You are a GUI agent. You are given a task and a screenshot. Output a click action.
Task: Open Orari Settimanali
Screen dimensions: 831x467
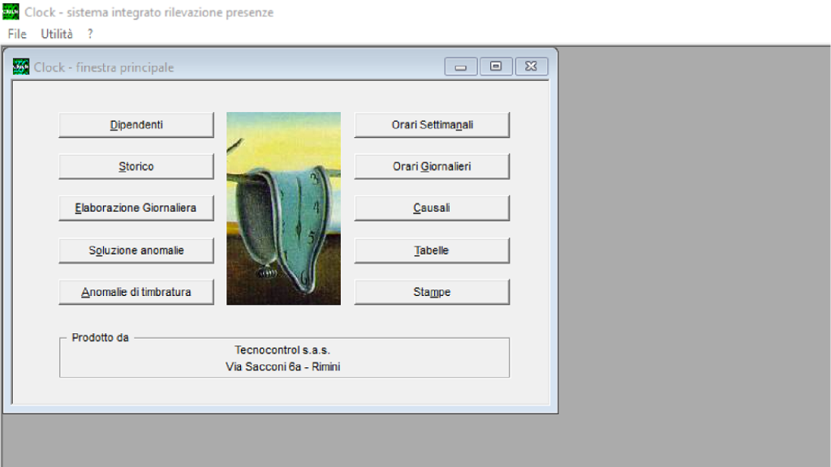432,125
